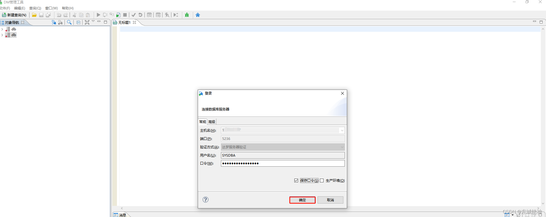Run the query with the play icon
The height and width of the screenshot is (217, 546).
[x=98, y=15]
